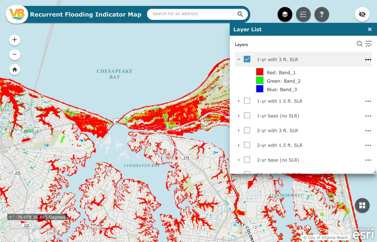Click the crossed-out eye visibility icon

[x=362, y=15]
